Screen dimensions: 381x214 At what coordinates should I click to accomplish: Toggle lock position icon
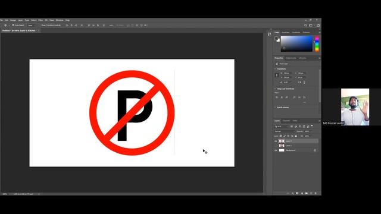pos(288,136)
